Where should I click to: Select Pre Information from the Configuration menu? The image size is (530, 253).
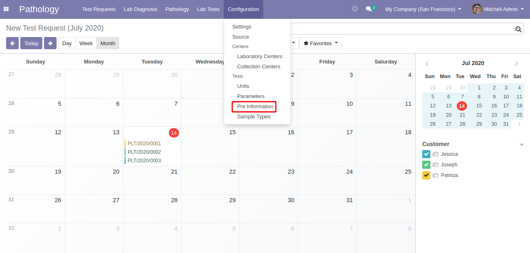pyautogui.click(x=254, y=106)
